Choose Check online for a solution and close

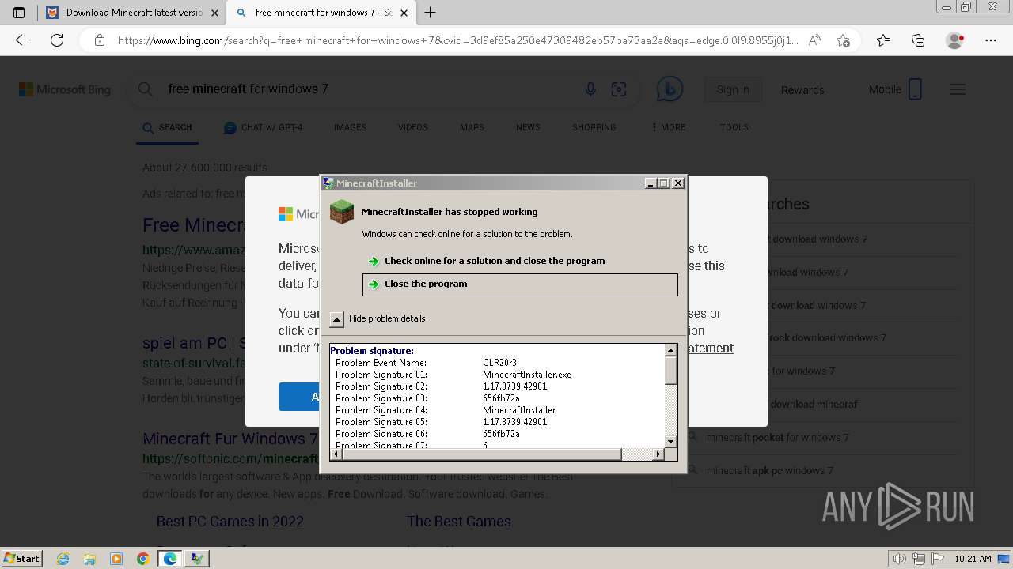[494, 261]
